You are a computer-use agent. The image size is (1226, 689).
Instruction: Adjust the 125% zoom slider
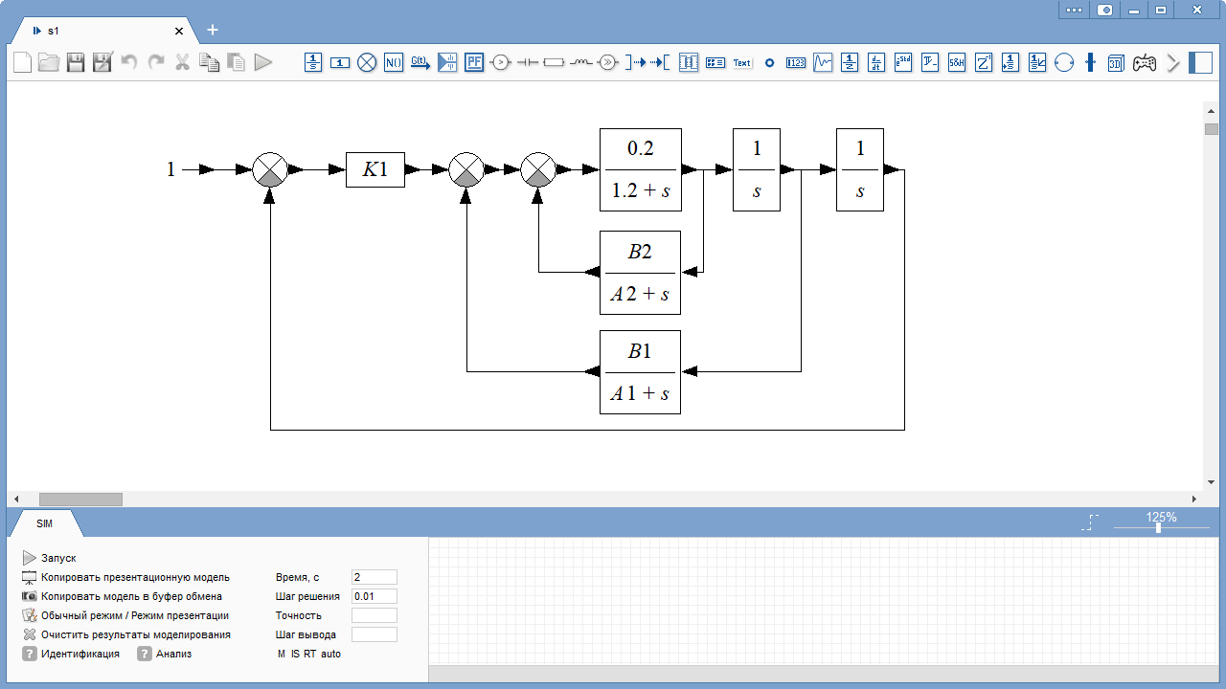(1158, 527)
